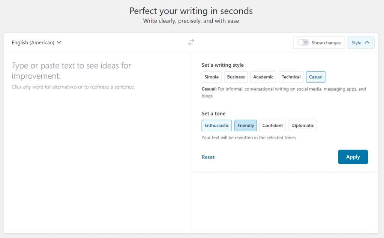This screenshot has width=384, height=238.
Task: Switch to Business writing style
Action: (236, 77)
